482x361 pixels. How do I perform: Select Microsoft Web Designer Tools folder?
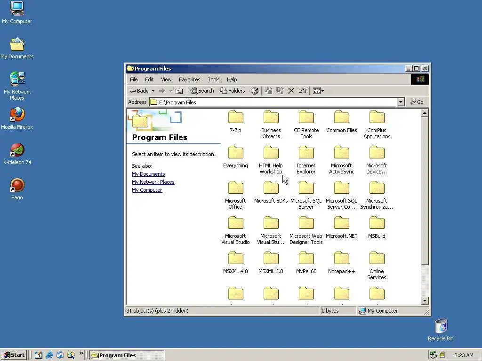click(306, 230)
